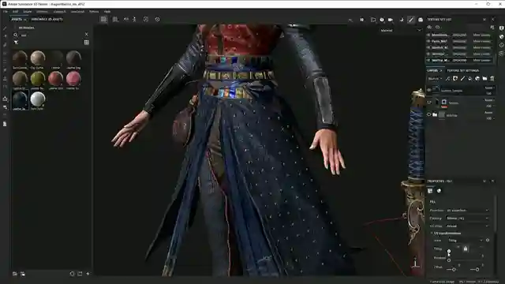The image size is (505, 284).
Task: Open top layer's blend mode dropdown
Action: click(x=489, y=88)
